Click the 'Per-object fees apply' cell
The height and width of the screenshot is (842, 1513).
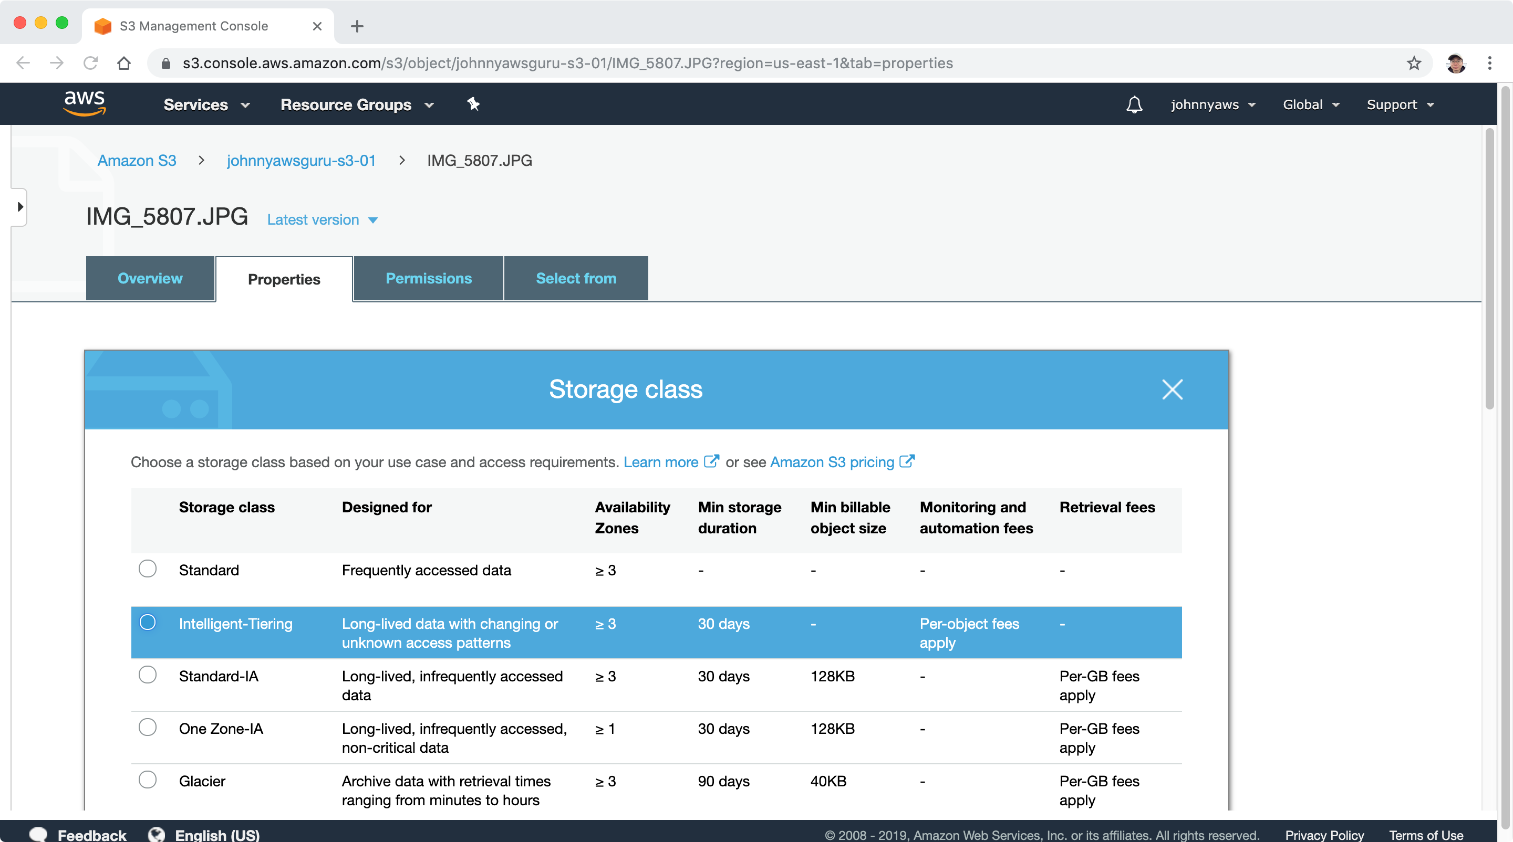[969, 633]
